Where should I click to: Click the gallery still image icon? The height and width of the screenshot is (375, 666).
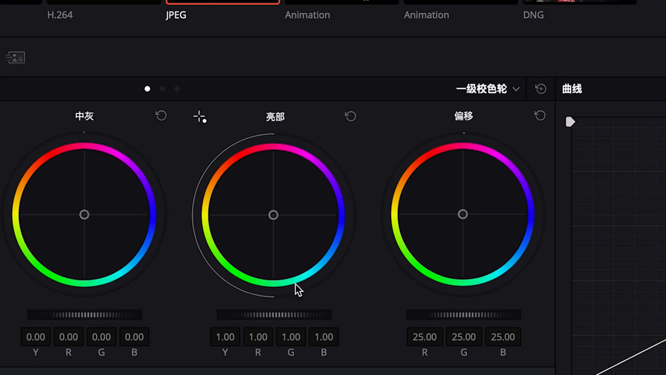tap(15, 57)
